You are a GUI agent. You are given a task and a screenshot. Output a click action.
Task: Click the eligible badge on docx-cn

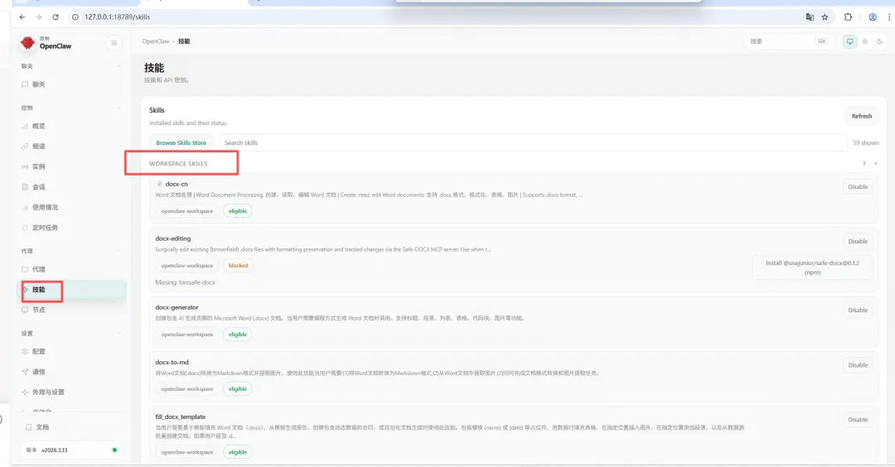tap(238, 211)
